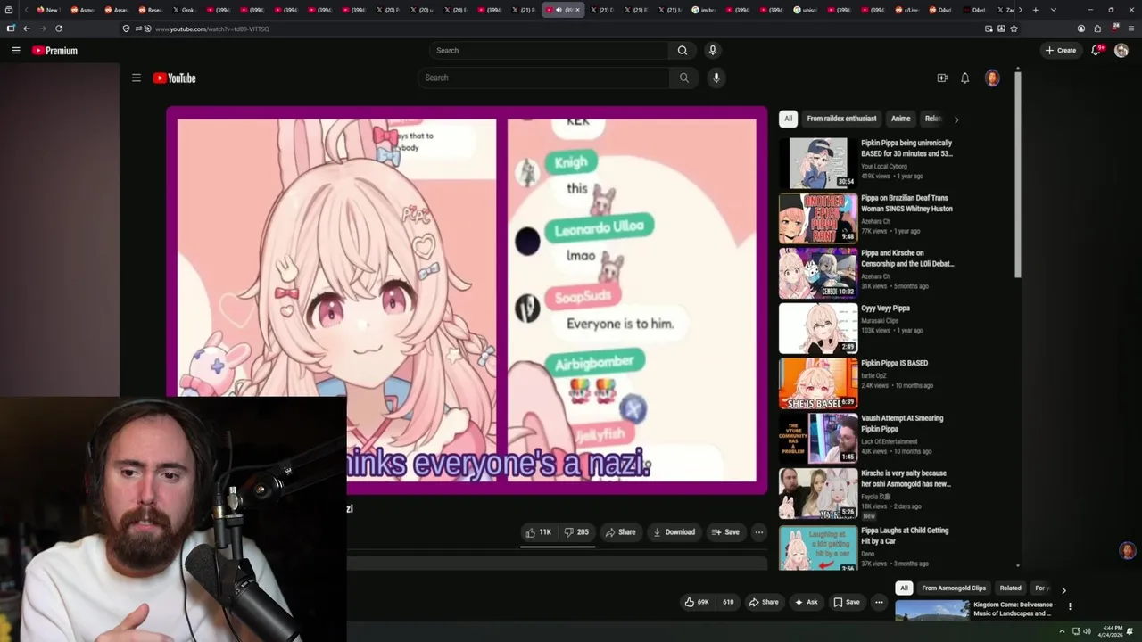Open the inner profile avatar

coord(992,78)
